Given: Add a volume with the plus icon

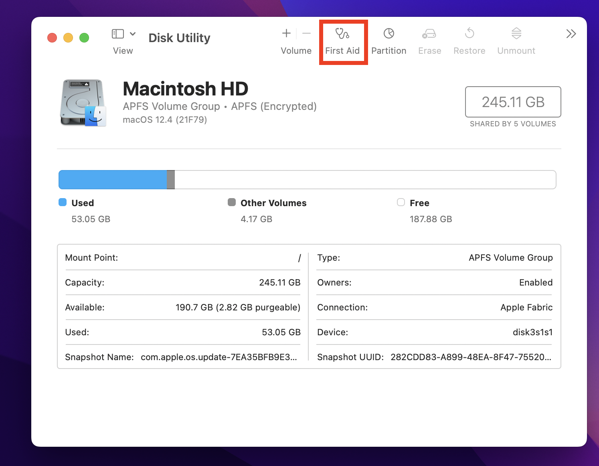Looking at the screenshot, I should click(286, 33).
